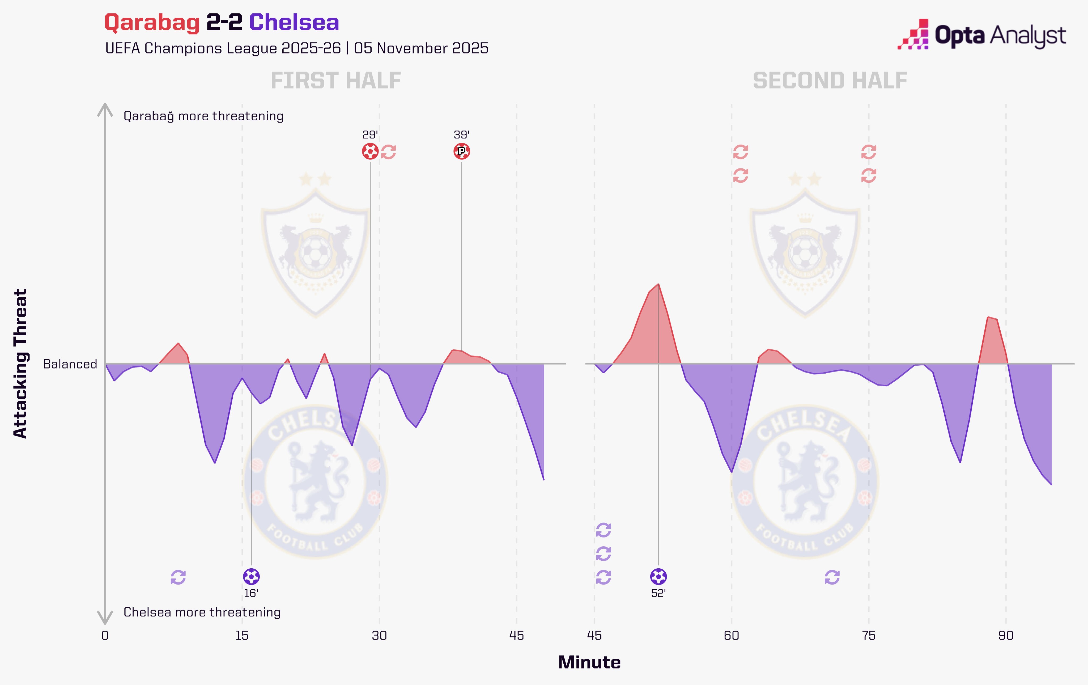Click Chelsea's 16' goal ball icon

pos(251,577)
